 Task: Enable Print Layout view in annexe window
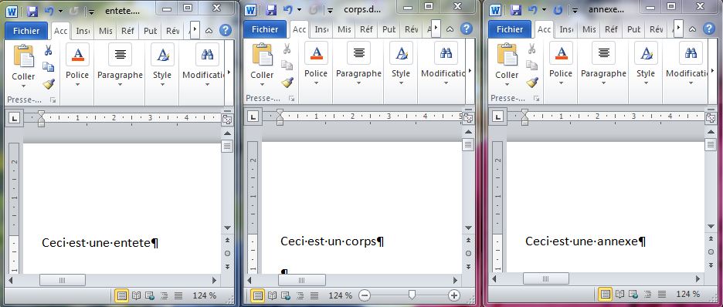(x=606, y=294)
